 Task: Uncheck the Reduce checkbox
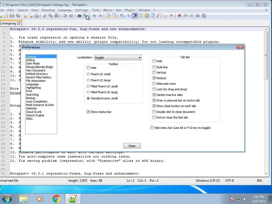[x=154, y=78]
